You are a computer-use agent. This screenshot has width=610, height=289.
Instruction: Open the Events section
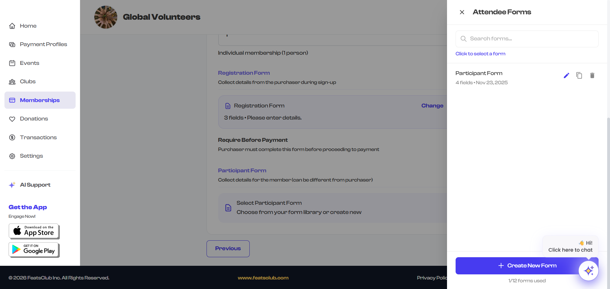pos(40,63)
